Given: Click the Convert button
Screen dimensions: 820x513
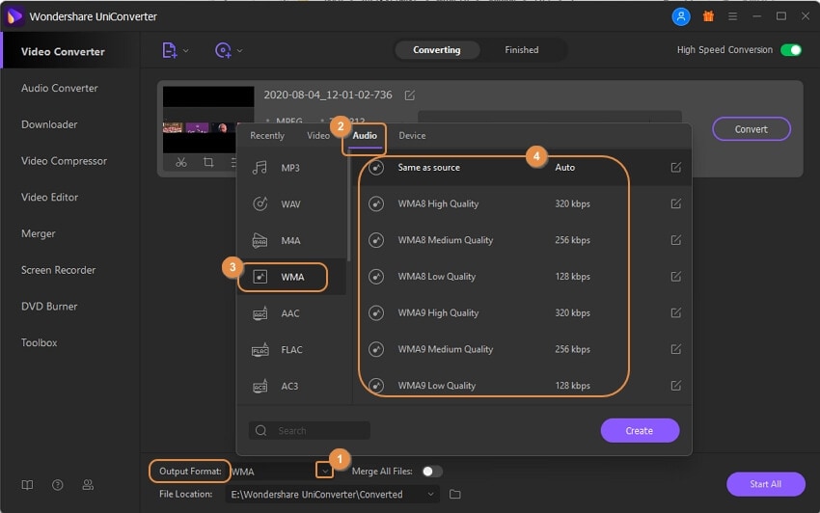Looking at the screenshot, I should (x=751, y=129).
